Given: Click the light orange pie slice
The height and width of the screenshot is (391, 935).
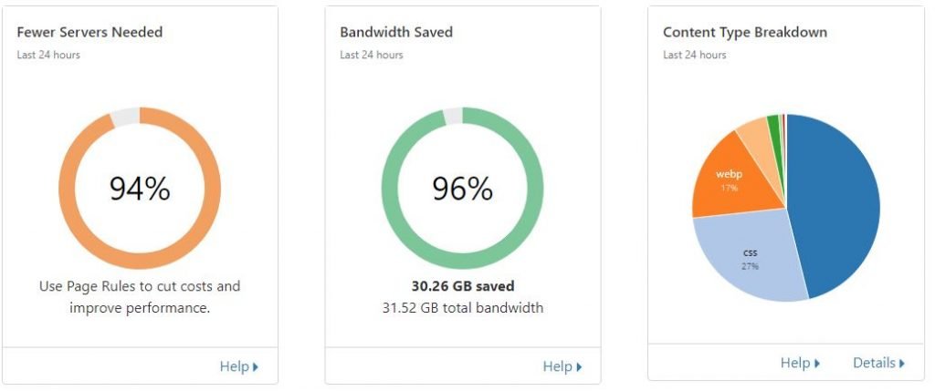Looking at the screenshot, I should 754,137.
